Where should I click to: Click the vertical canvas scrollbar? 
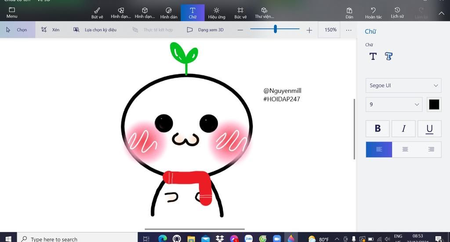pos(355,129)
